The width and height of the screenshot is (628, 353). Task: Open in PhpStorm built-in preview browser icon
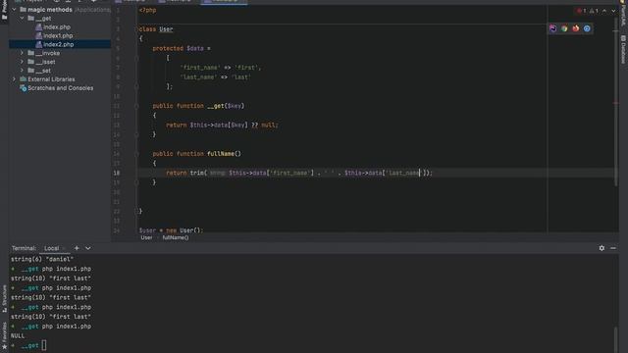(x=552, y=28)
